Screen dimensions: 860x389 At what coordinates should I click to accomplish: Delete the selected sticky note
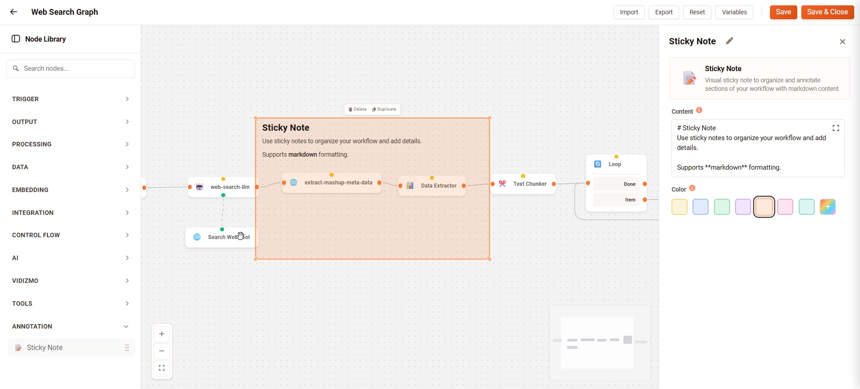click(x=357, y=109)
